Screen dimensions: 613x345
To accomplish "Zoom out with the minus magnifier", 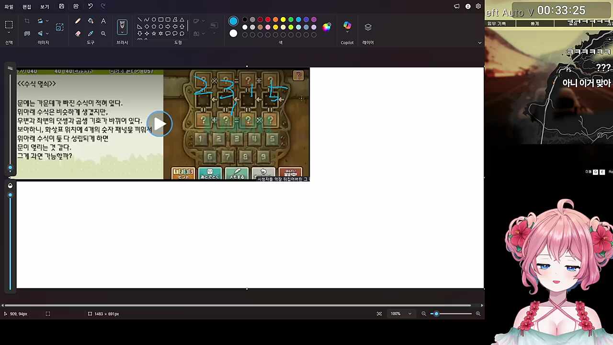I will pos(424,314).
